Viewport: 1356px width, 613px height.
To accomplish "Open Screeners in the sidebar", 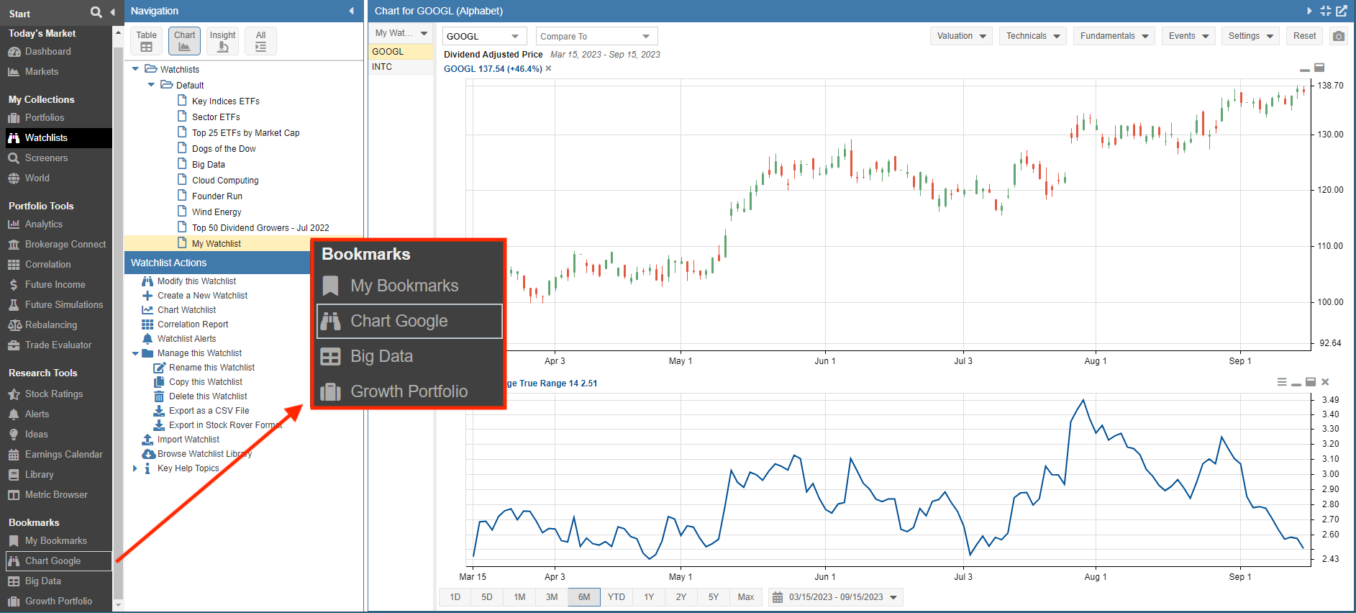I will click(46, 158).
